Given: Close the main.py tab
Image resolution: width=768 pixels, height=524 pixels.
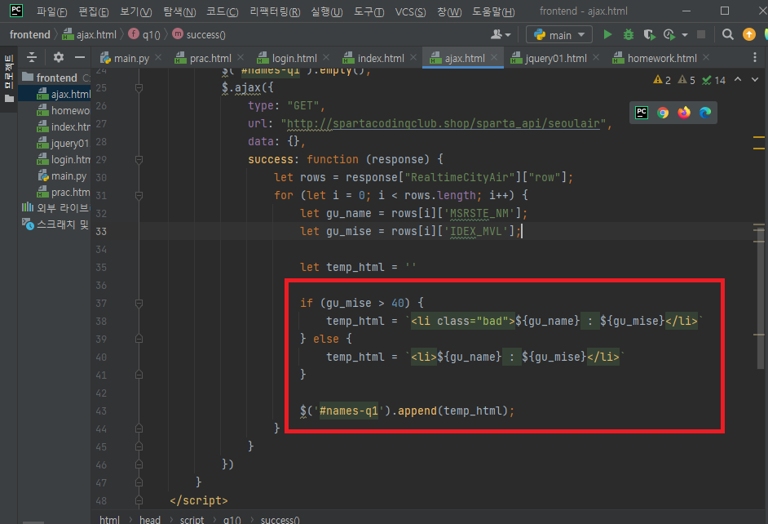Looking at the screenshot, I should 158,58.
